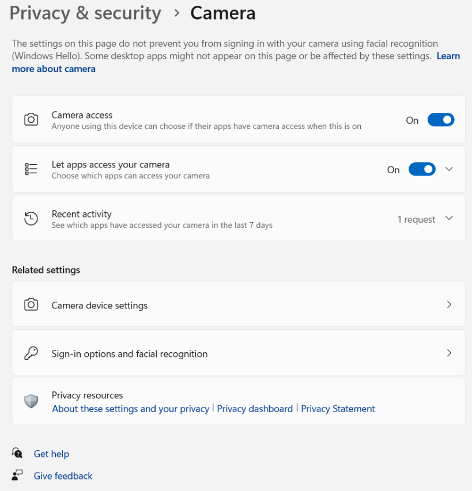This screenshot has height=491, width=472.
Task: Click the Privacy resources shield icon
Action: point(31,401)
